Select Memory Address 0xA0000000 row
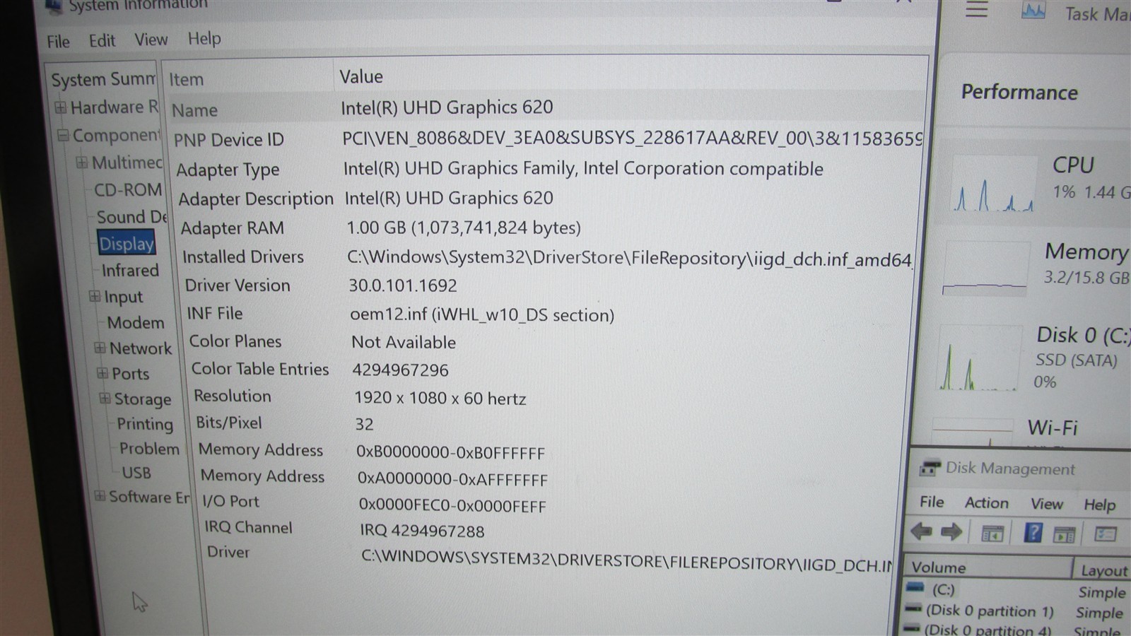This screenshot has width=1131, height=636. coord(550,478)
